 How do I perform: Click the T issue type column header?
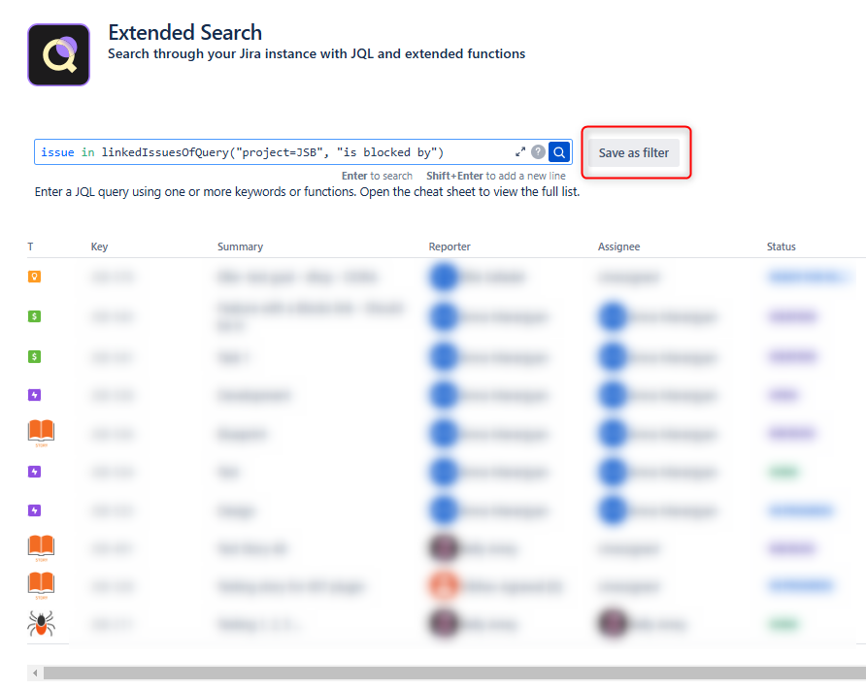(x=30, y=246)
